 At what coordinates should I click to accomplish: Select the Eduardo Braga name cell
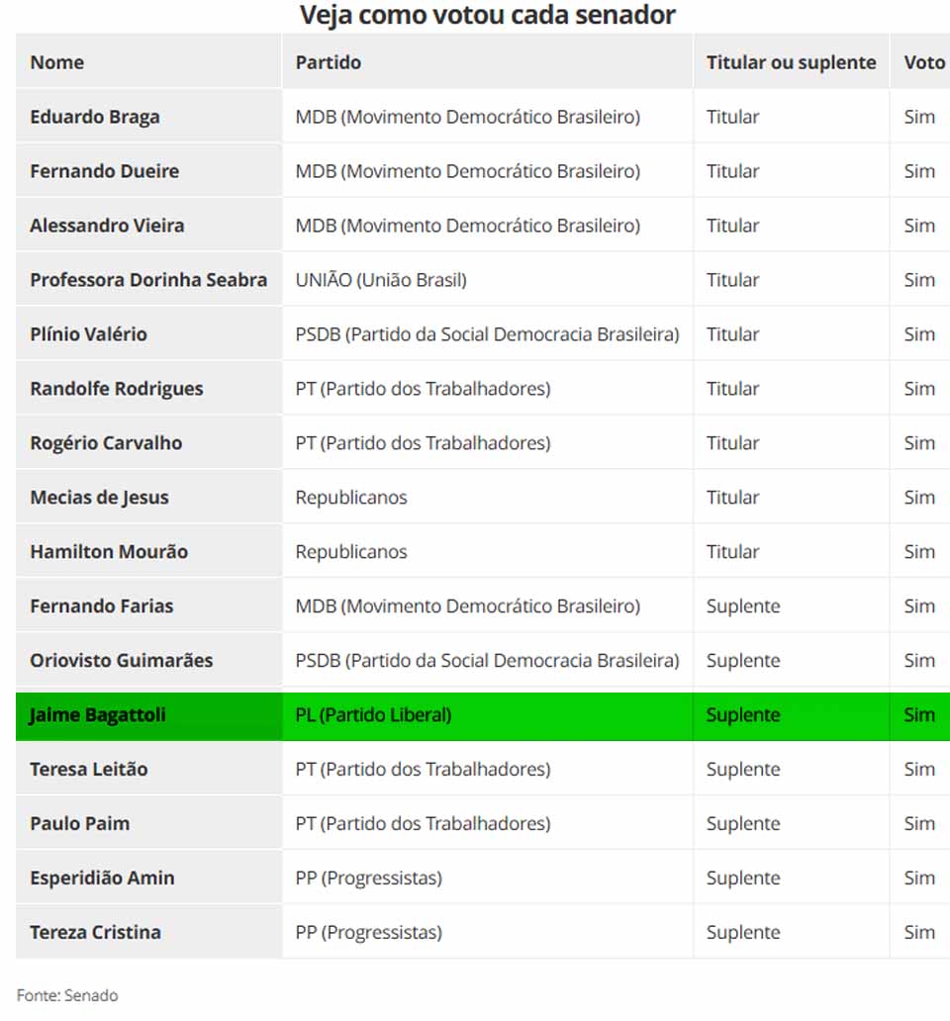tap(95, 117)
